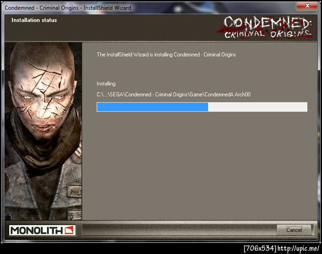Viewport: 322px width, 254px height.
Task: Click the InstallShield Wizard title bar text
Action: pos(68,8)
